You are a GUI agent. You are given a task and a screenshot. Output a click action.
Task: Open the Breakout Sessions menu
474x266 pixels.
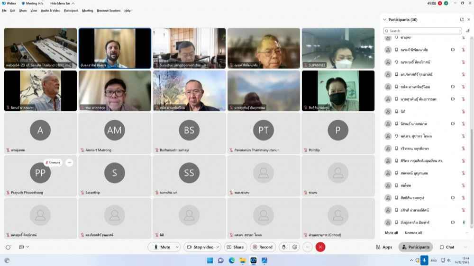pos(109,10)
